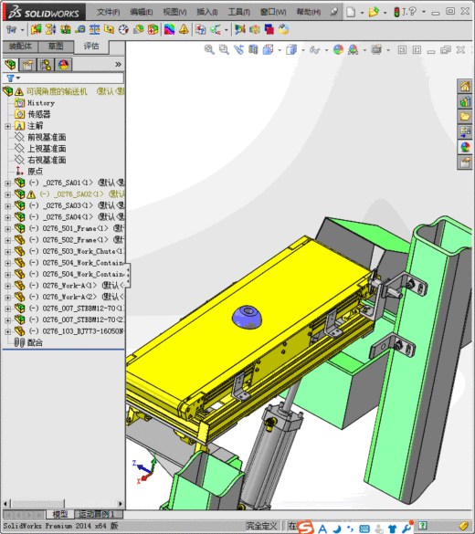Open the FeatureManager design tree tab

(10, 65)
